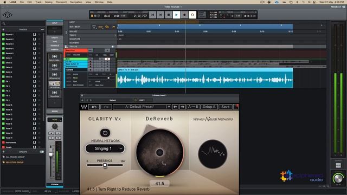The image size is (347, 195).
Task: Click the Undo arrow in Waves plugin toolbar
Action: coord(94,107)
